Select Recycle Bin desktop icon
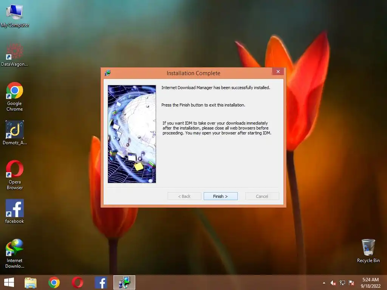Viewport: 387px width, 290px height. pyautogui.click(x=368, y=251)
